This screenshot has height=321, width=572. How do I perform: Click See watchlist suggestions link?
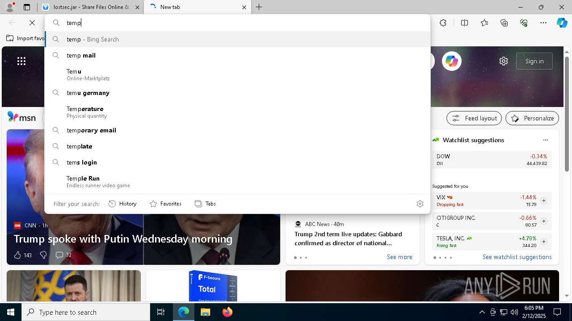point(517,257)
